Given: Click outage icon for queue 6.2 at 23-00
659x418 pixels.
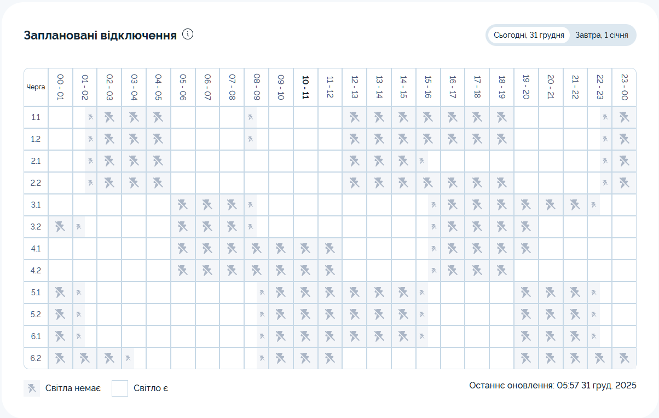Looking at the screenshot, I should (624, 358).
